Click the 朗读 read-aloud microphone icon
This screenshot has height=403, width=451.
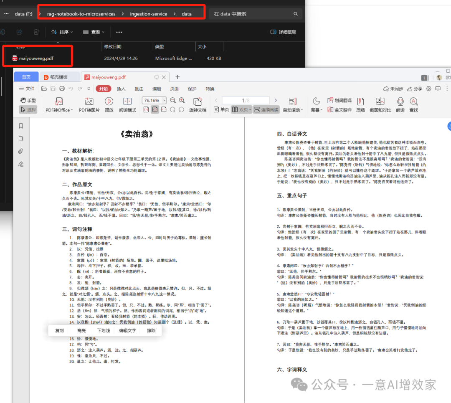pos(400,101)
